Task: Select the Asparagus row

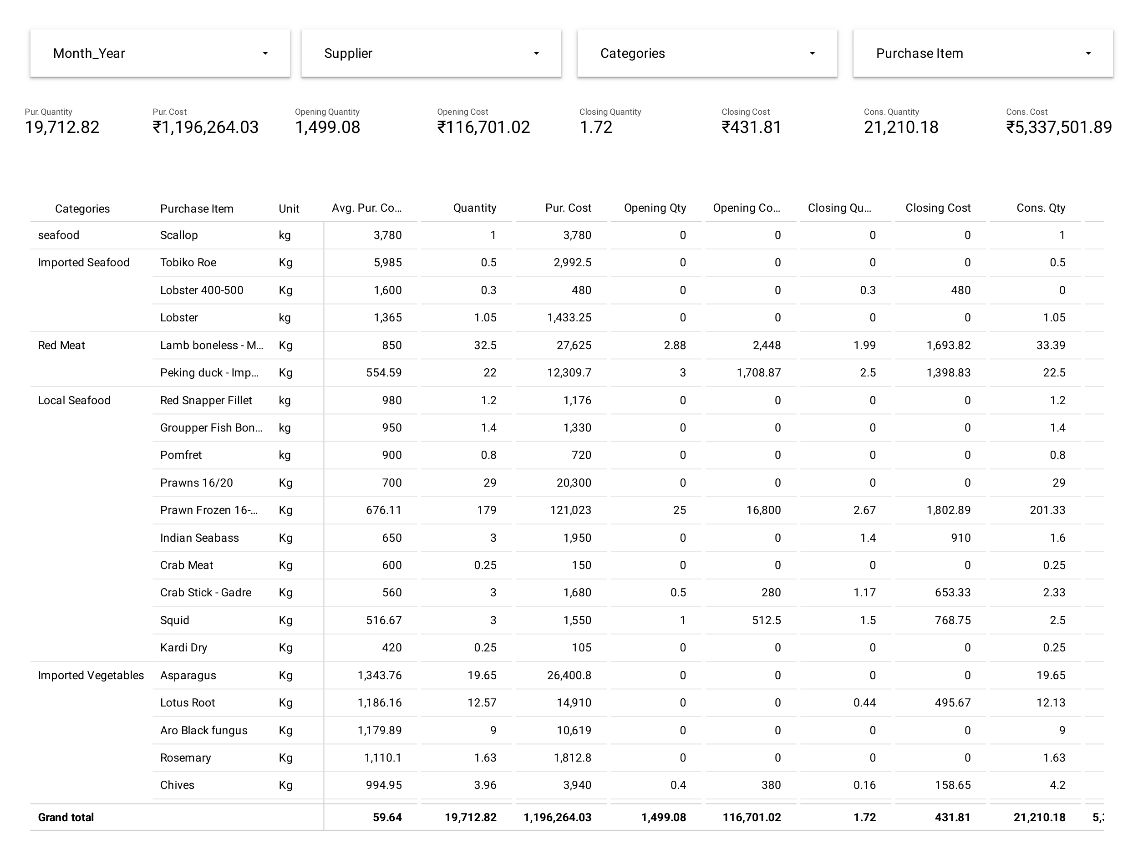Action: [x=188, y=675]
